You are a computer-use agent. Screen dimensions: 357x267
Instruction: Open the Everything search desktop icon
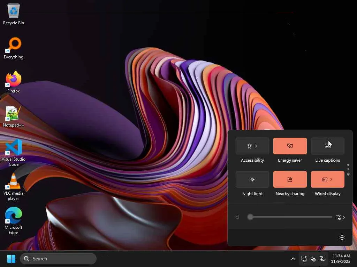click(x=14, y=48)
